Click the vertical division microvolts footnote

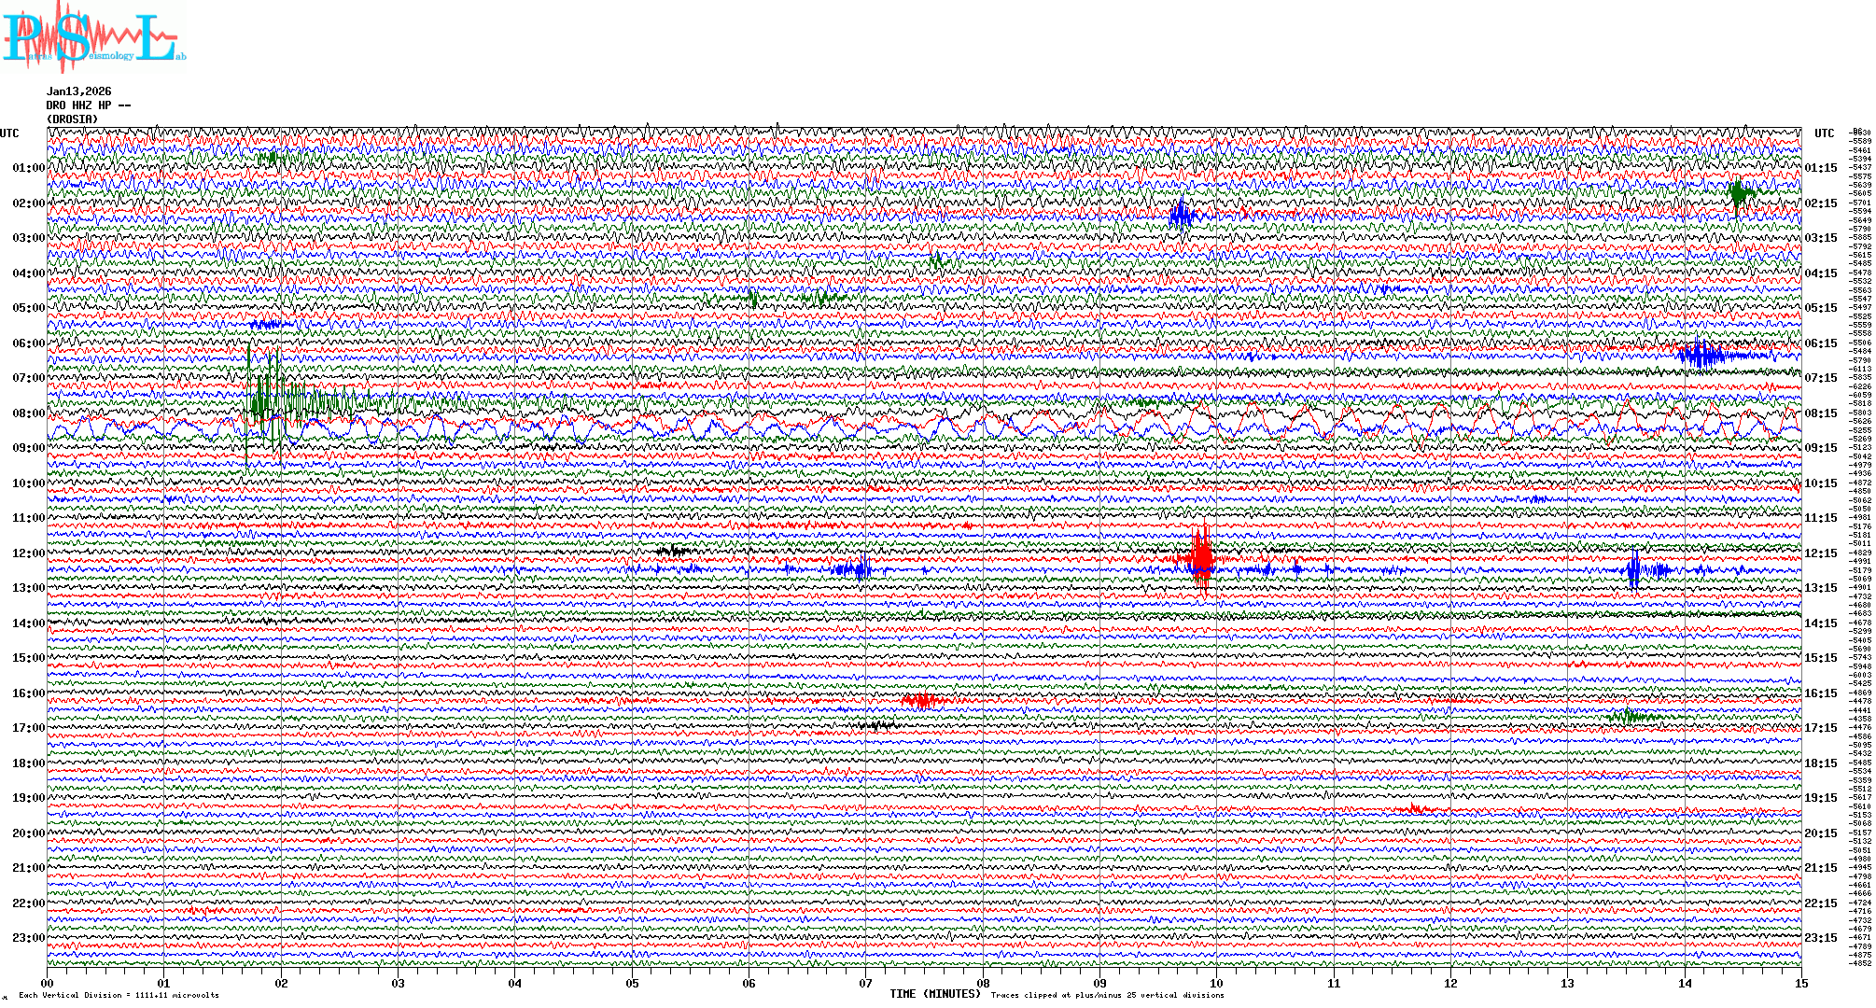click(x=119, y=995)
